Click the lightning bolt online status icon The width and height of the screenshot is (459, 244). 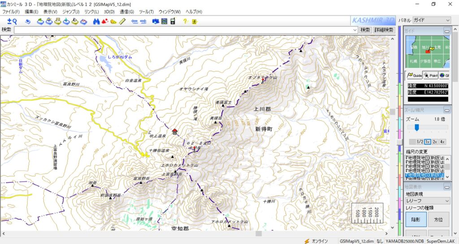tap(307, 241)
